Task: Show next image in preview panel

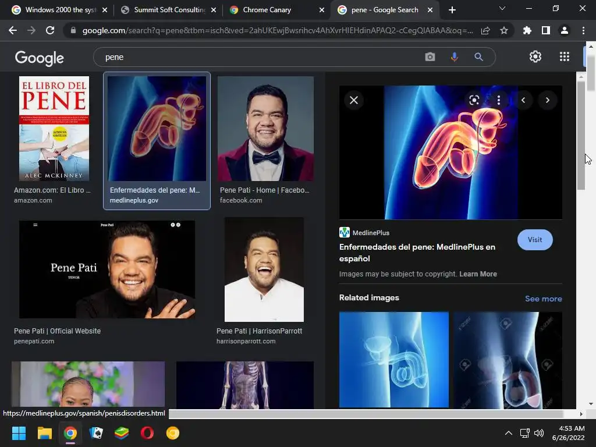Action: (x=548, y=100)
